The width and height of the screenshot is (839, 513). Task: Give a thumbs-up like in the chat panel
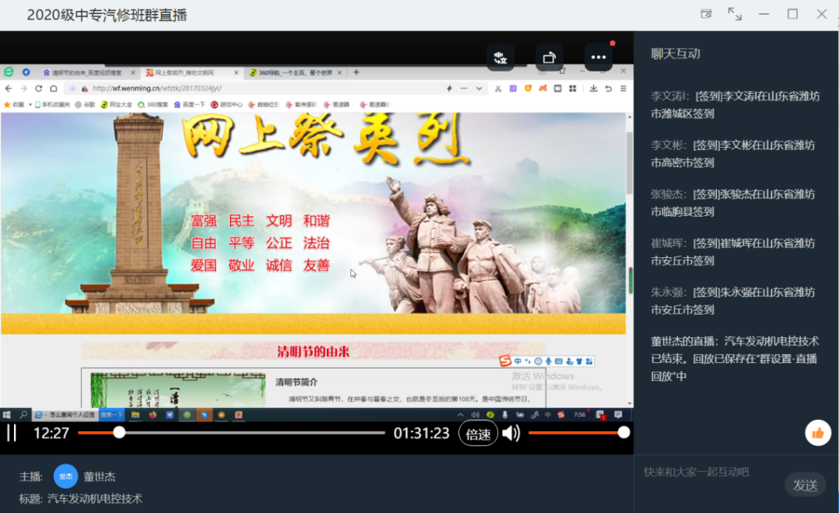click(817, 433)
